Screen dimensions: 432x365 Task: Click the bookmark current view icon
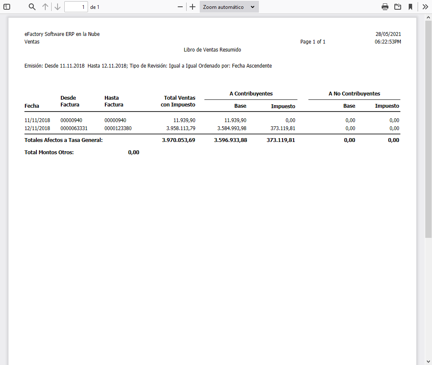point(411,7)
